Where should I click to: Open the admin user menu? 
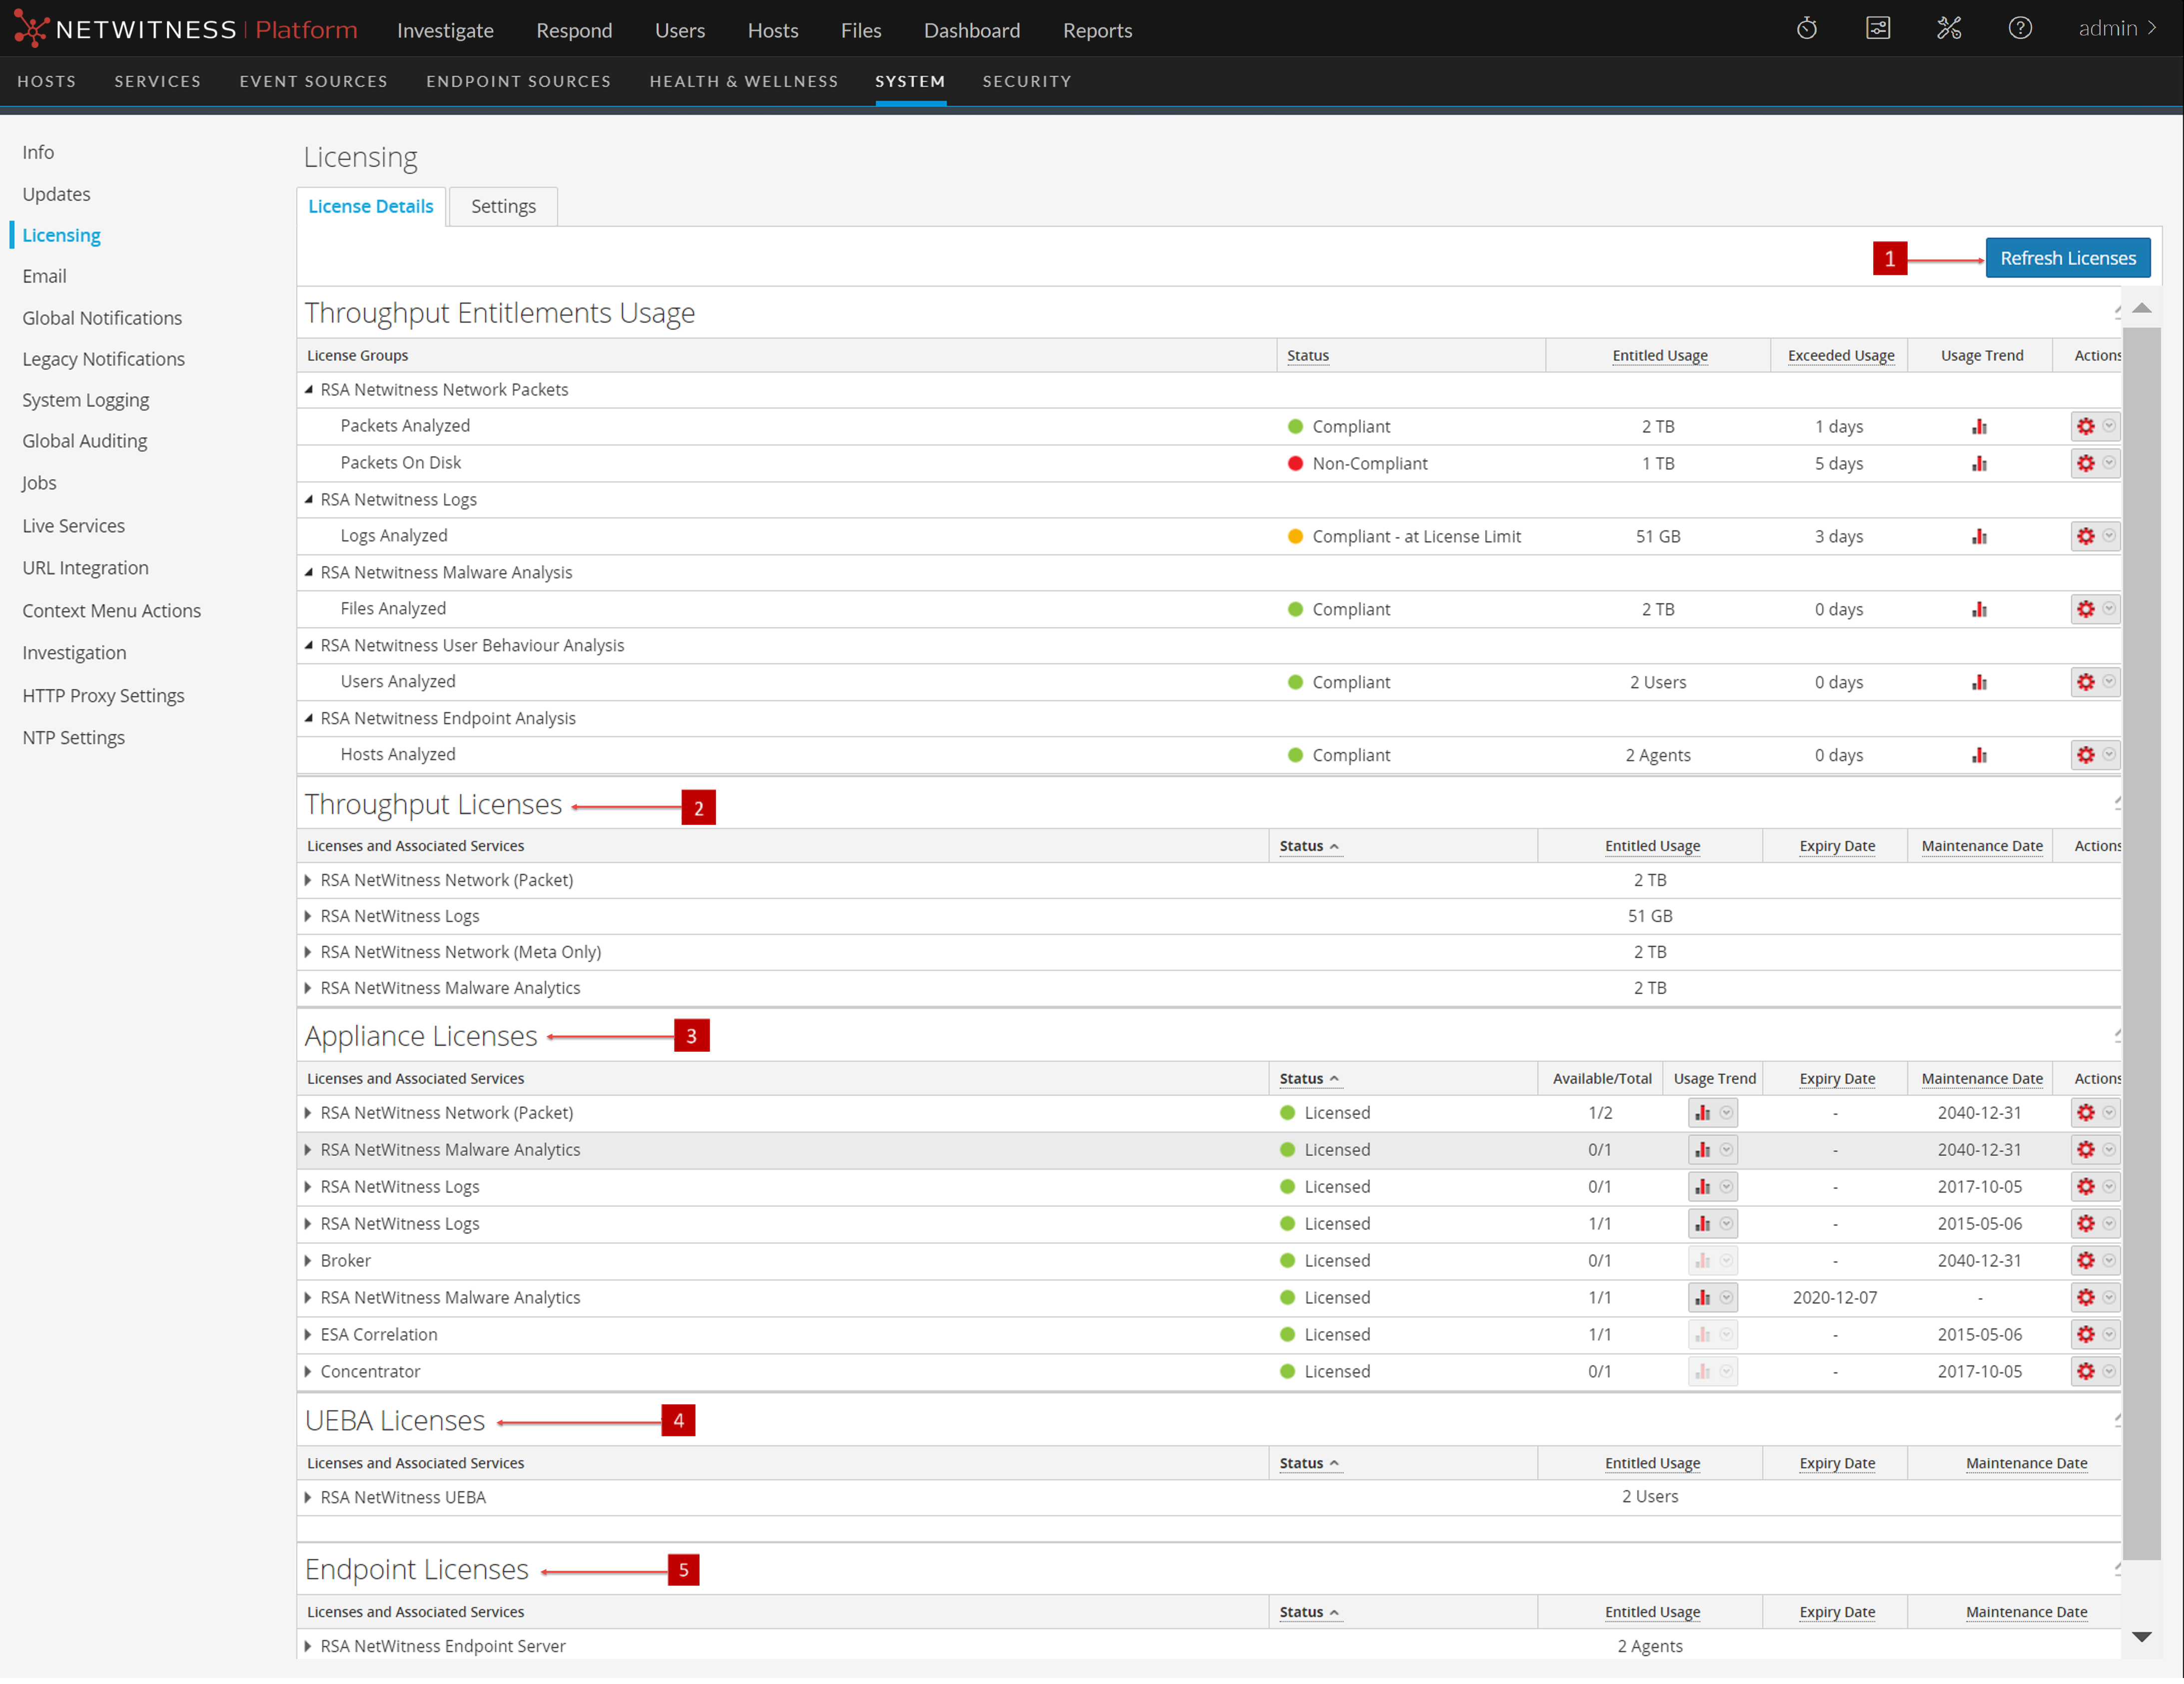coord(2116,29)
